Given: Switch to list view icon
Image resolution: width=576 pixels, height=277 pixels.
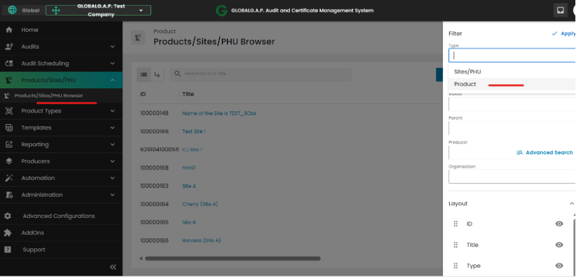Looking at the screenshot, I should coord(144,74).
